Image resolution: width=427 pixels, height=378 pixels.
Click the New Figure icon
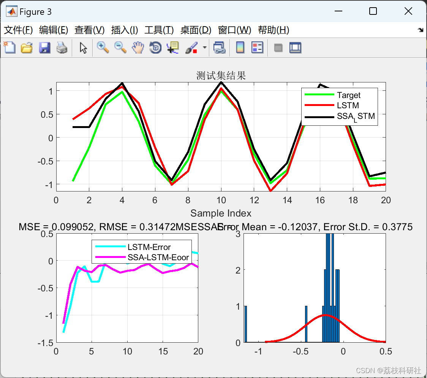pos(9,47)
